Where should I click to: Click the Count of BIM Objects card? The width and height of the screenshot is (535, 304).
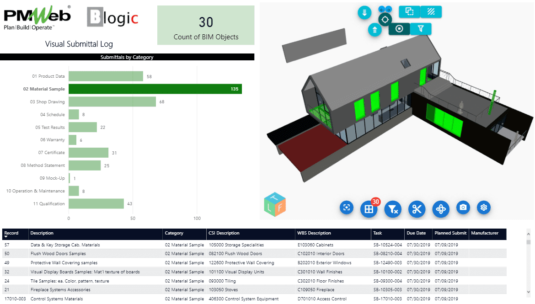206,25
